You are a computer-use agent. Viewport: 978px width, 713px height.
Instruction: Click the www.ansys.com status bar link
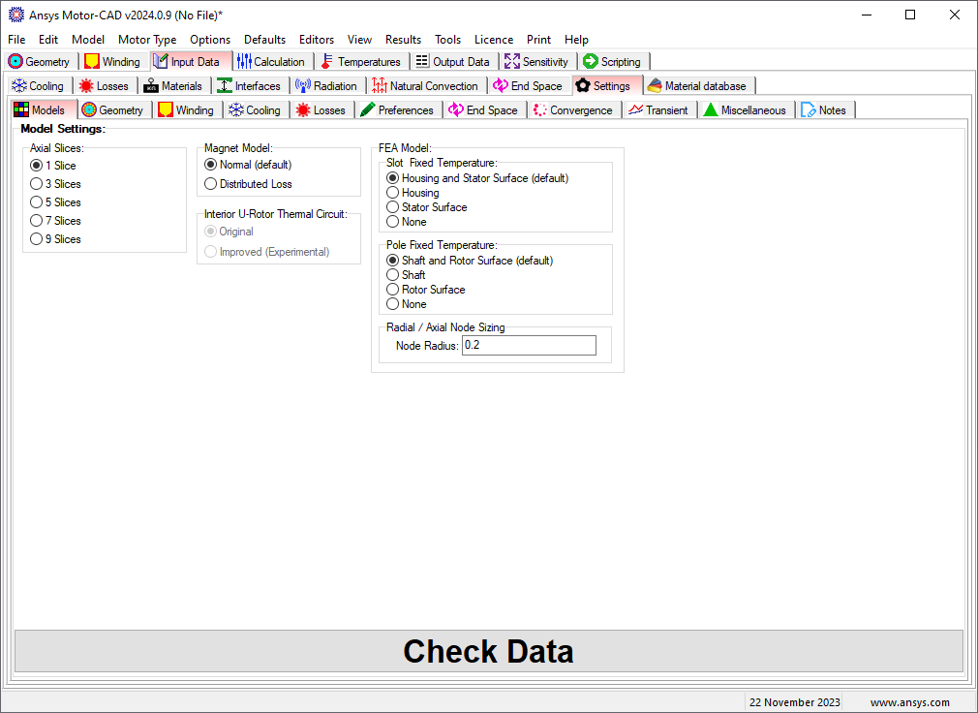point(910,702)
